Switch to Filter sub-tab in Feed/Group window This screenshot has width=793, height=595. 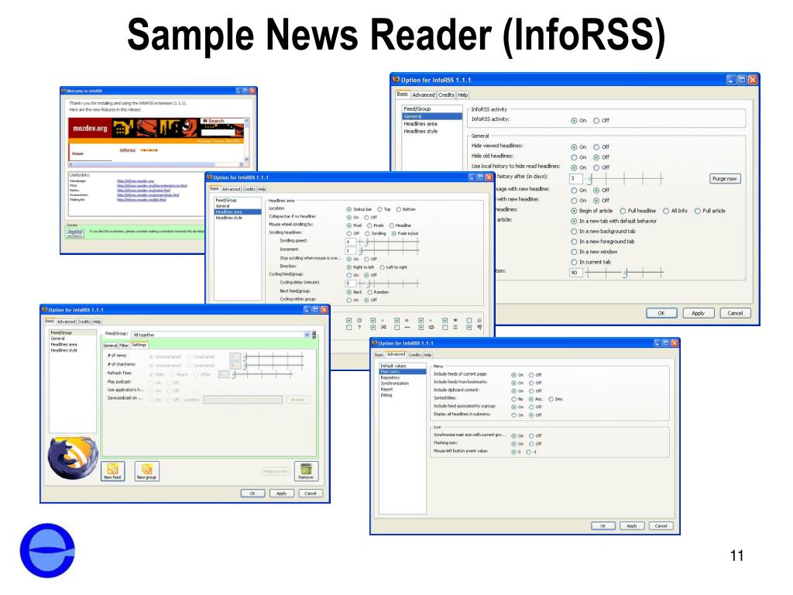click(x=124, y=346)
